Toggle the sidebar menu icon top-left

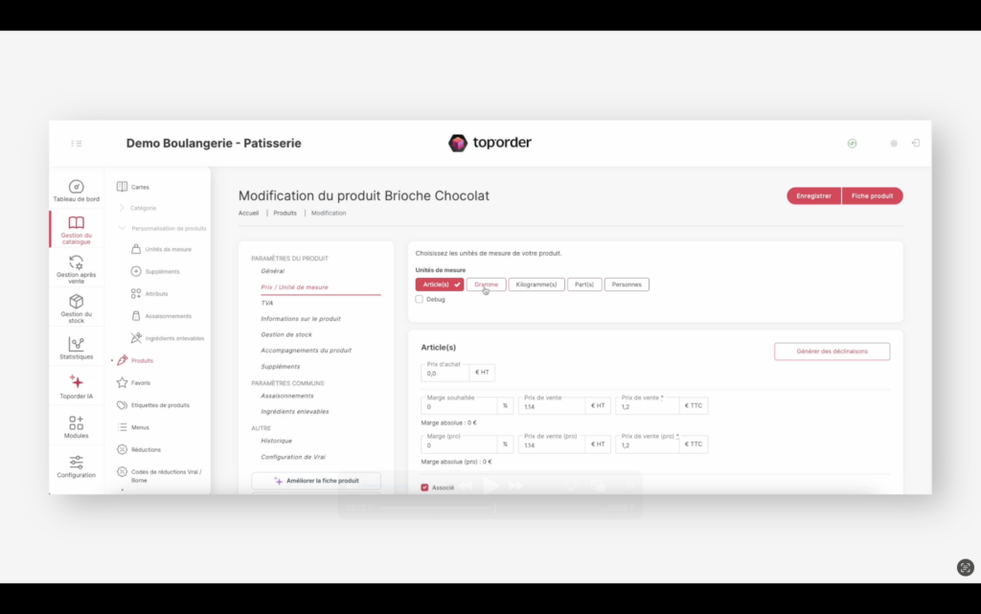77,144
